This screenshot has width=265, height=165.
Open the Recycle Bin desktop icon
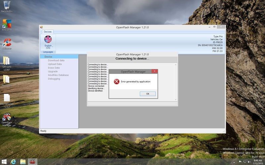[7, 6]
